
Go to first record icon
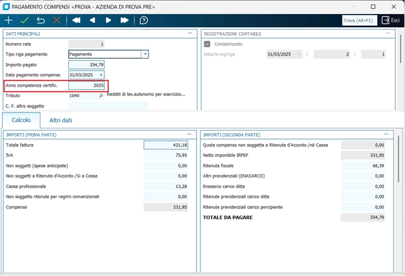point(76,20)
